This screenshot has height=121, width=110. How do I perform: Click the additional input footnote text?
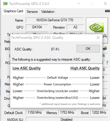click(x=70, y=104)
